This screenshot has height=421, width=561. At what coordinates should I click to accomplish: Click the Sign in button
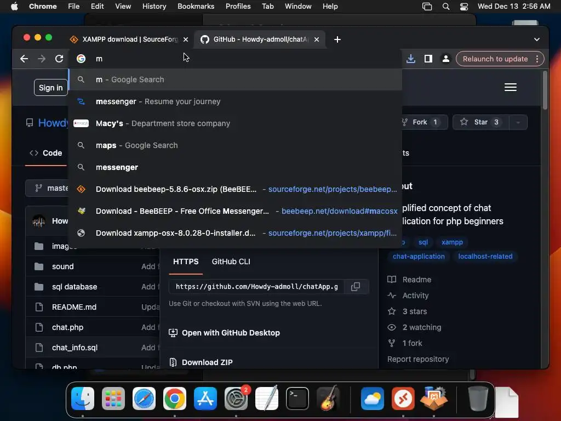51,88
